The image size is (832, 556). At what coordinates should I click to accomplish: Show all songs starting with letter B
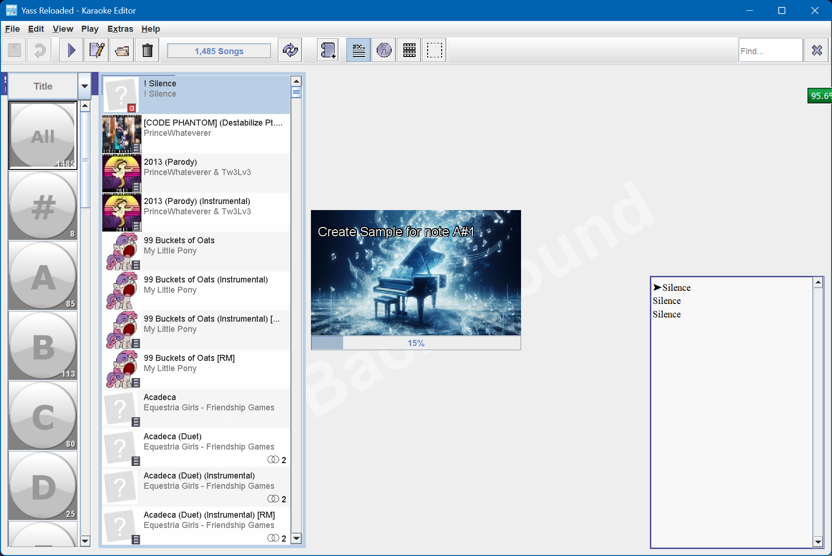coord(42,345)
